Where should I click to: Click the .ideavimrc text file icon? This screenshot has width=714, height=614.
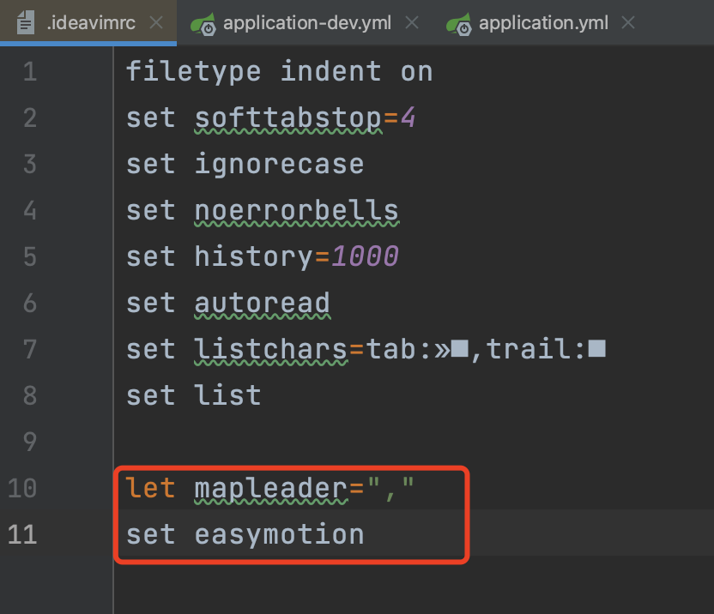click(x=26, y=23)
